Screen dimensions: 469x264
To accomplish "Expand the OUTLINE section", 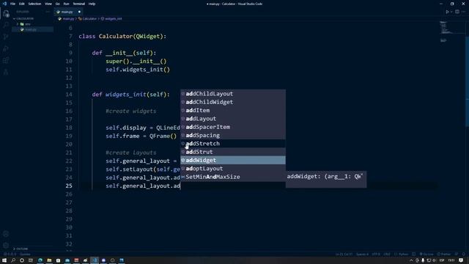I will click(x=21, y=249).
